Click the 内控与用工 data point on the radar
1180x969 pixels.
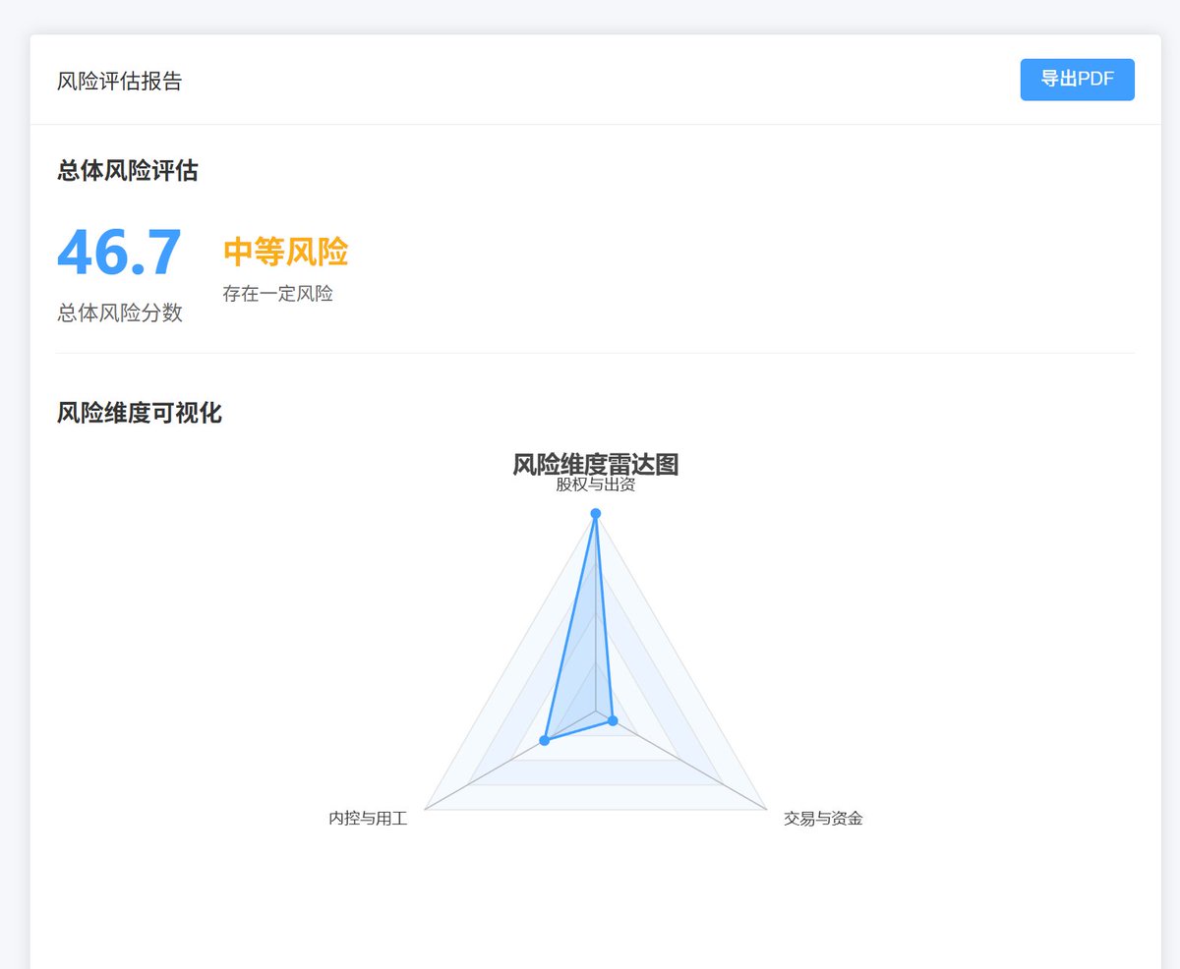(x=545, y=740)
